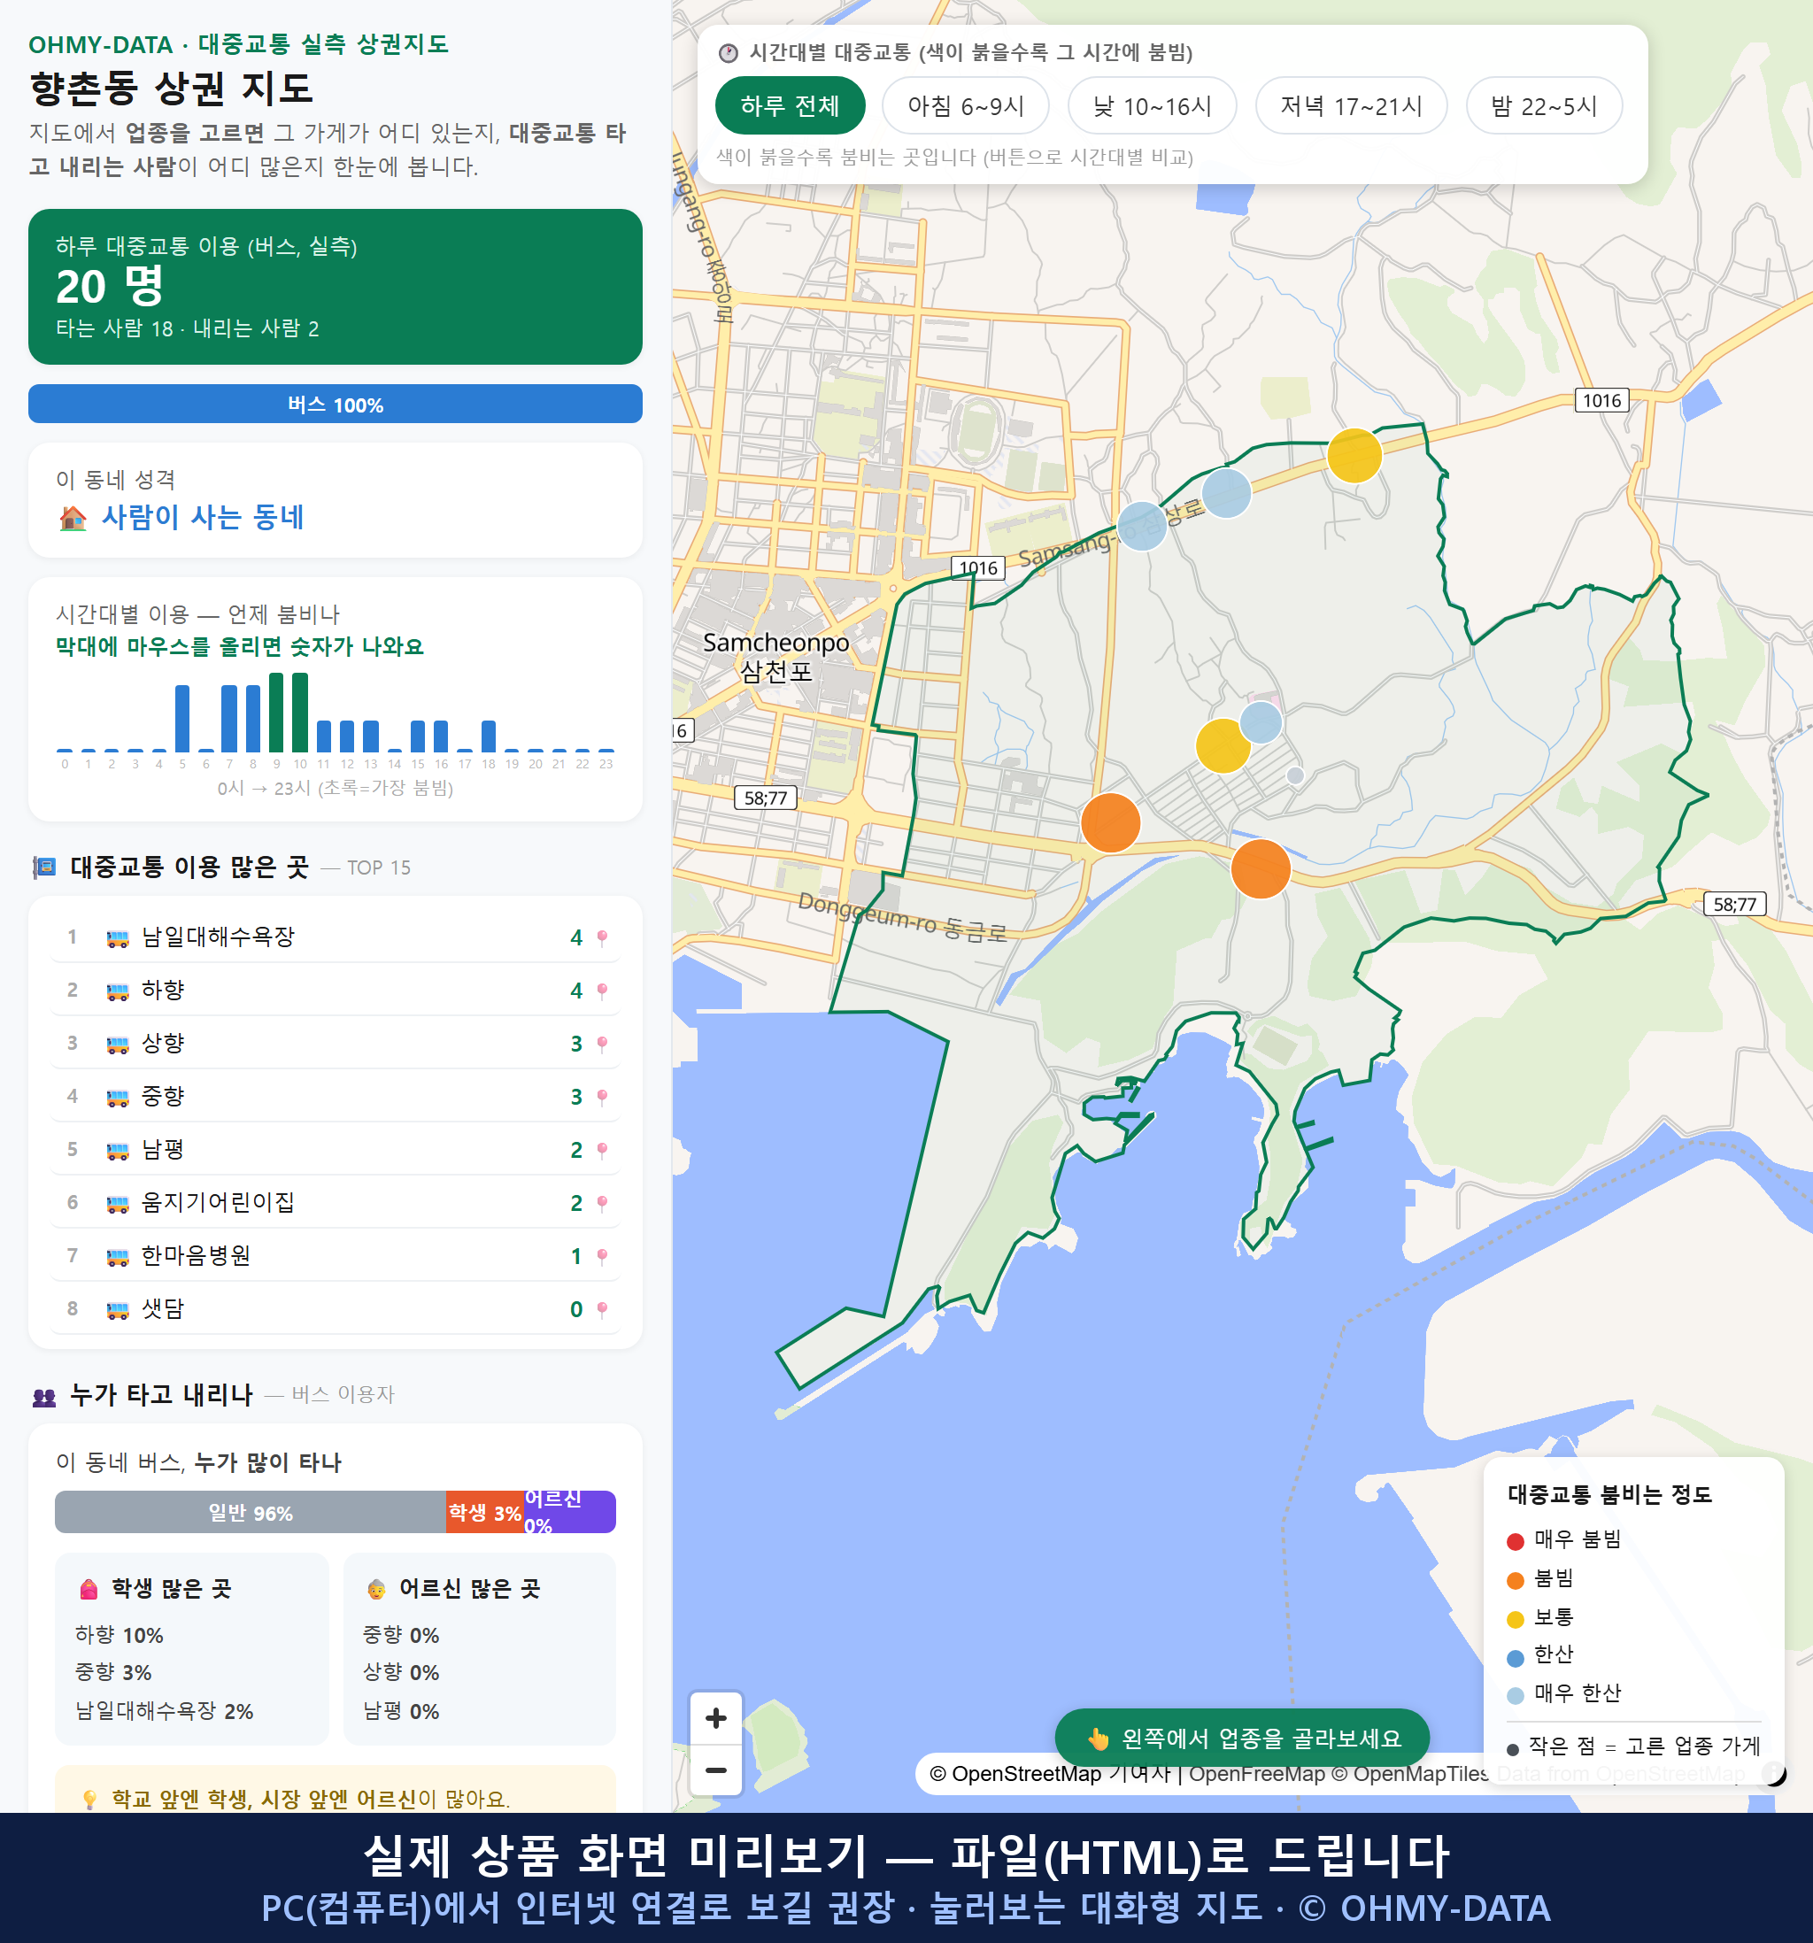Screen dimensions: 1813x1943
Task: Click the green 하루 대중교통 이용 summary card
Action: 336,287
